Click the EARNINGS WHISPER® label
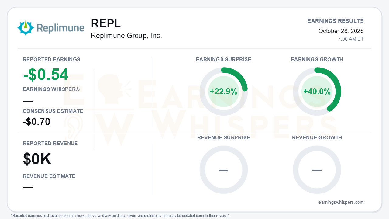389x219 pixels. [x=51, y=89]
